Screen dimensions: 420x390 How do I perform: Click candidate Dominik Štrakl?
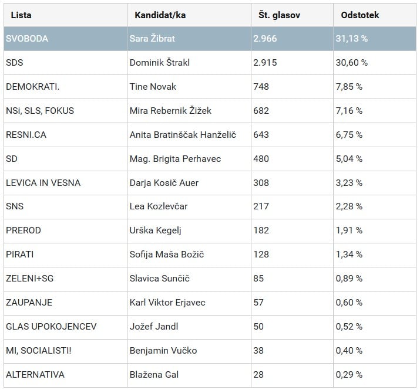pos(159,63)
